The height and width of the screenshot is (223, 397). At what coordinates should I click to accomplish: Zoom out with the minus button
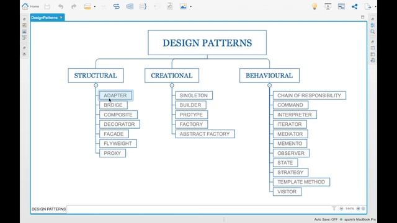[341, 209]
